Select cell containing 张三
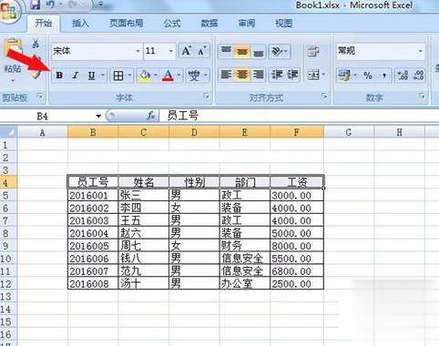Viewport: 439px width, 346px height. [143, 196]
